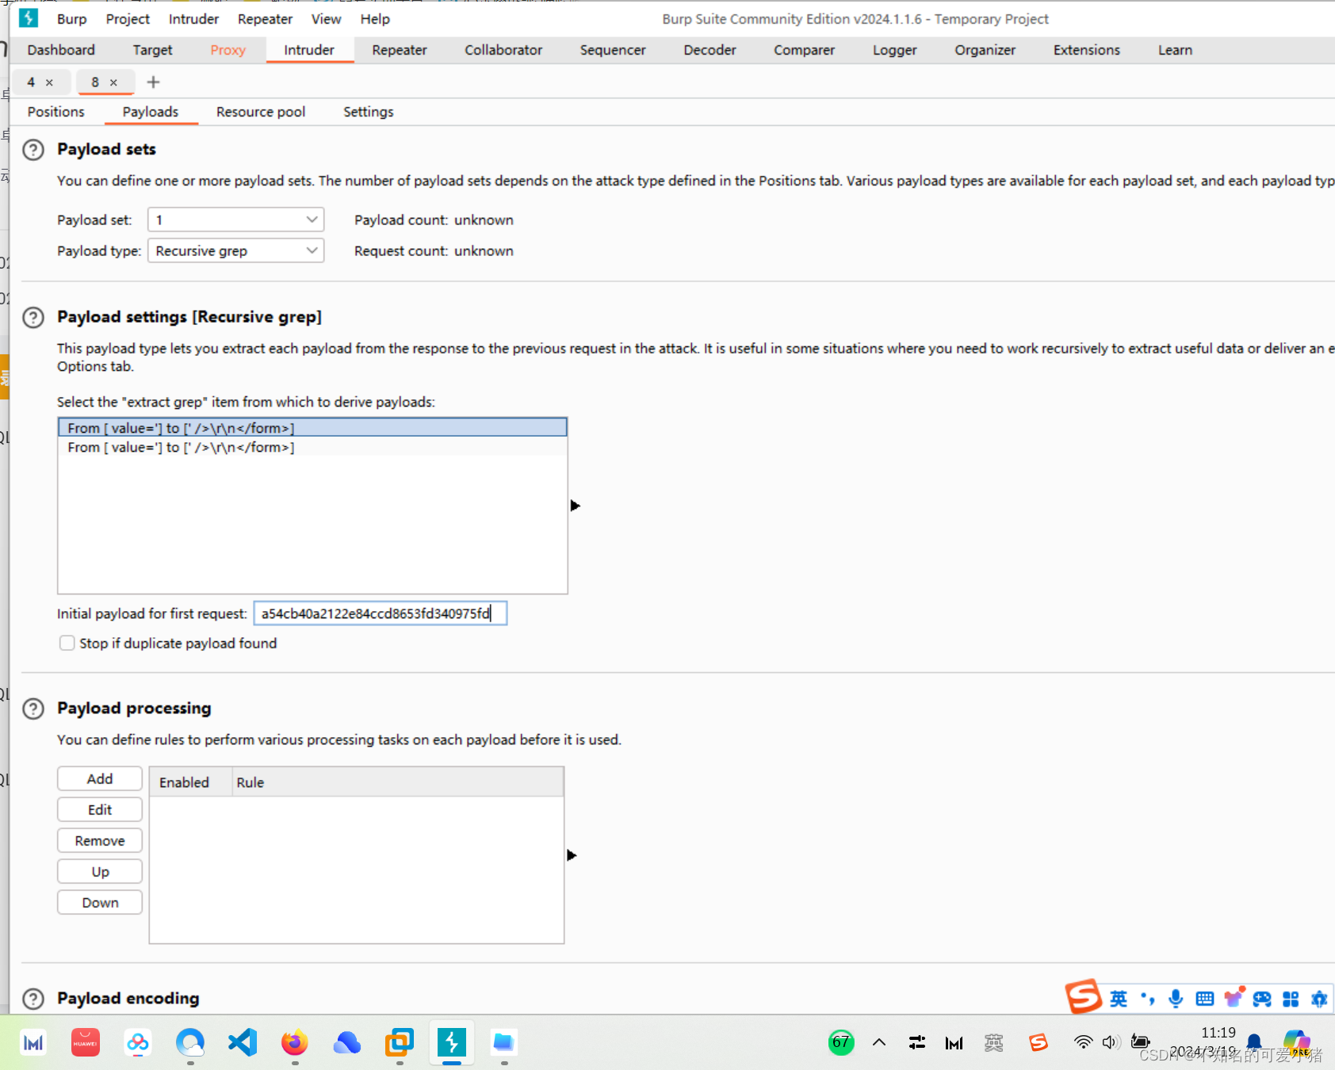The height and width of the screenshot is (1070, 1335).
Task: Switch to the Target tab
Action: (x=152, y=50)
